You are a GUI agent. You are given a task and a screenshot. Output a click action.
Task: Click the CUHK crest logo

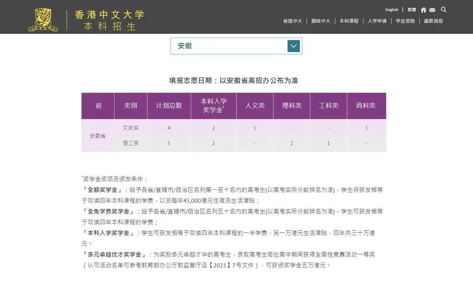43,20
